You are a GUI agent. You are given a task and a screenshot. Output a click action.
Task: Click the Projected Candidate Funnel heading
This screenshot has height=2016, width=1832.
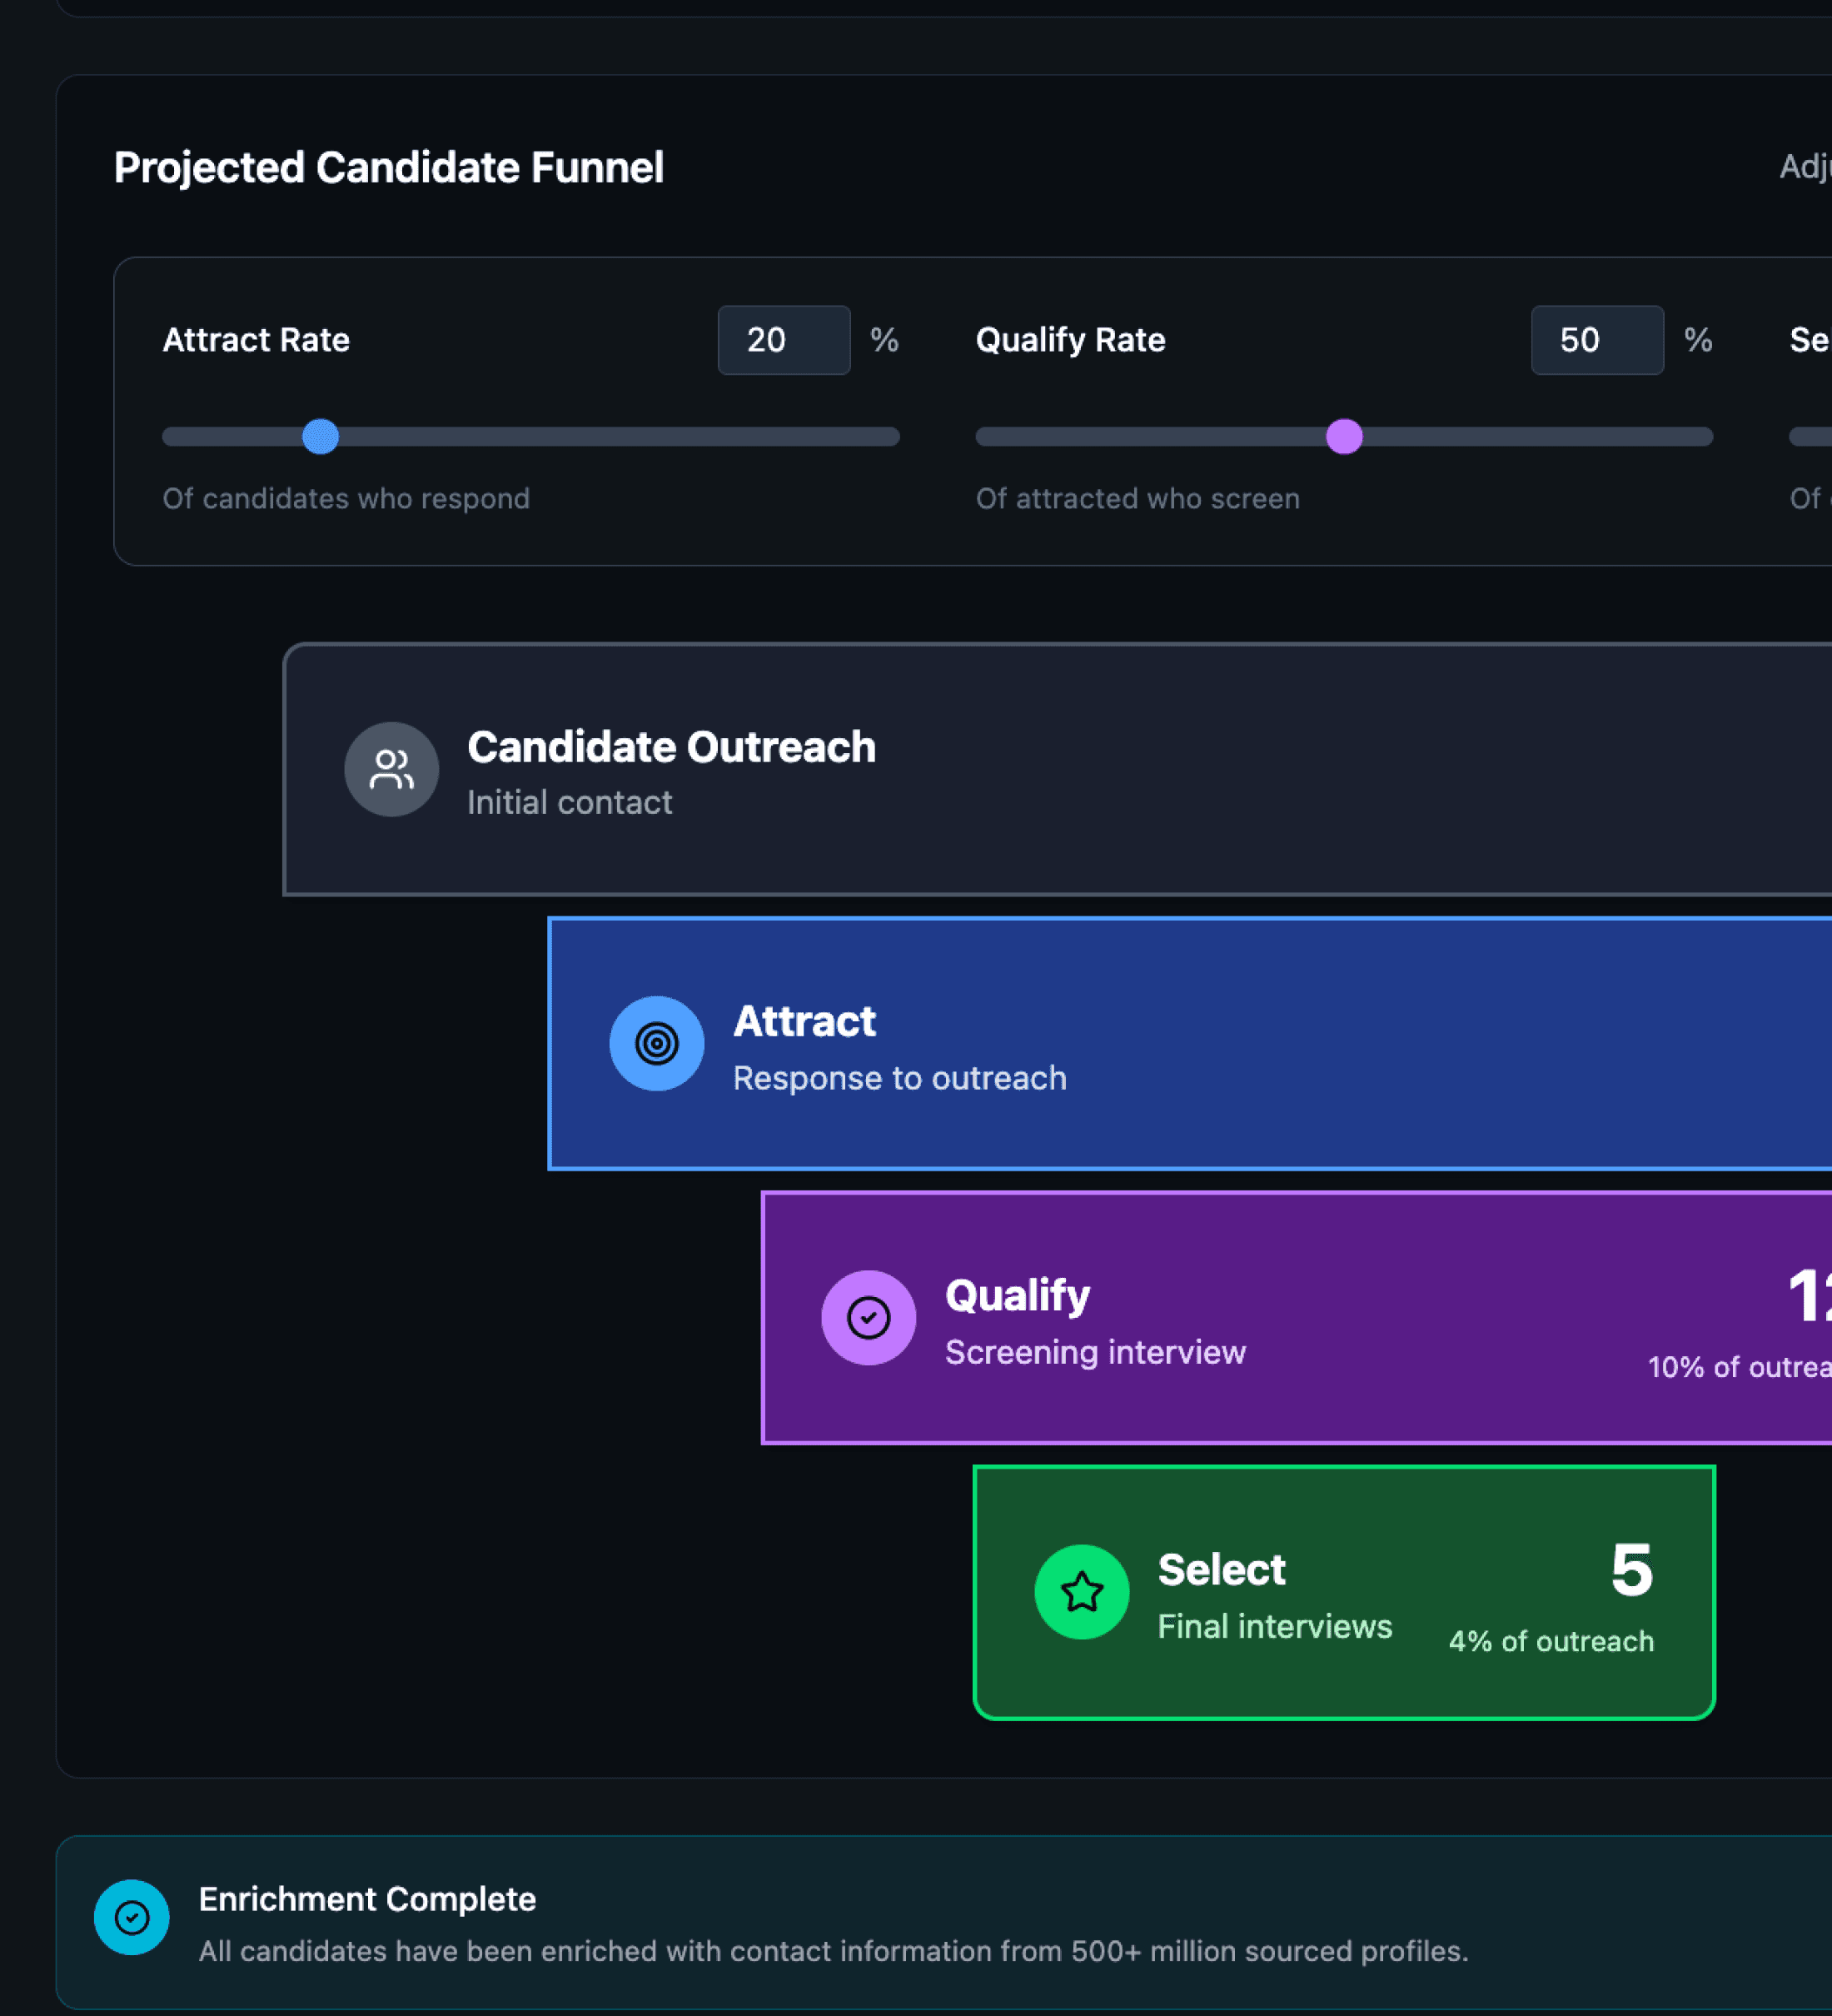click(x=388, y=167)
